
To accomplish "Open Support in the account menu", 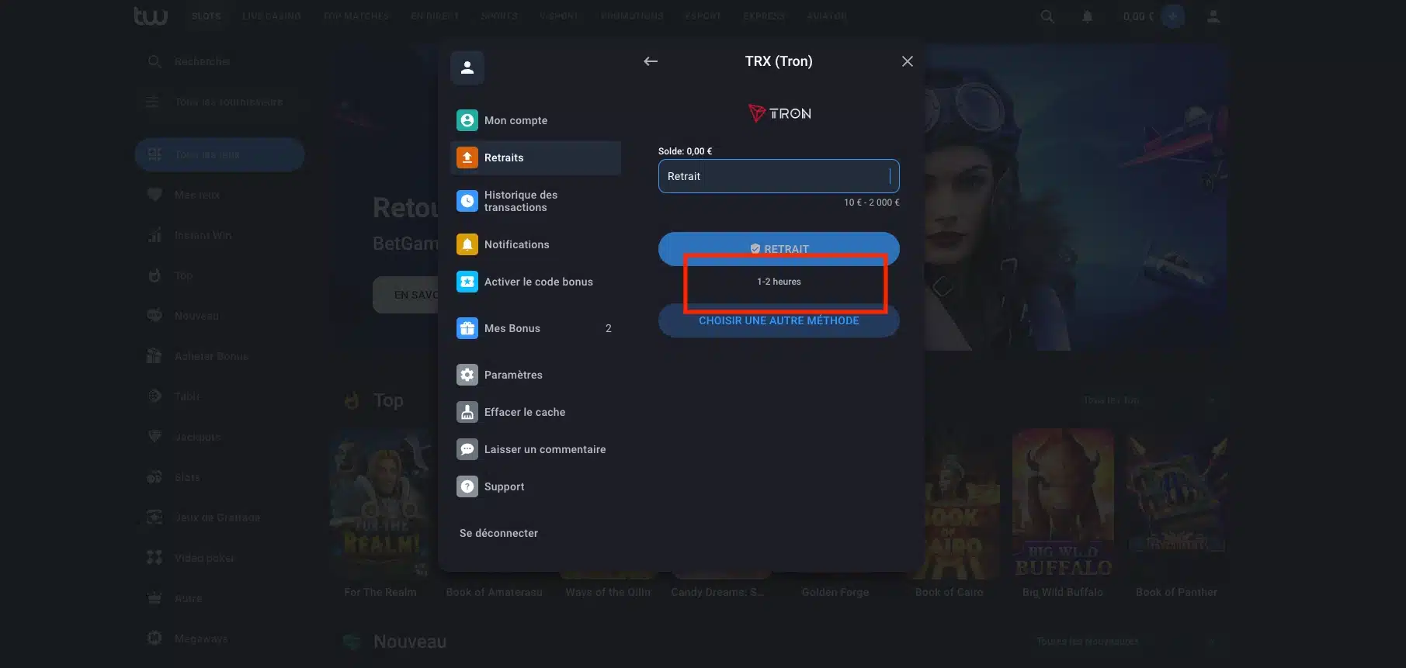I will pos(536,486).
